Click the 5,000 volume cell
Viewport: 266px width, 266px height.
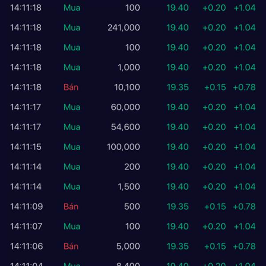click(x=128, y=246)
